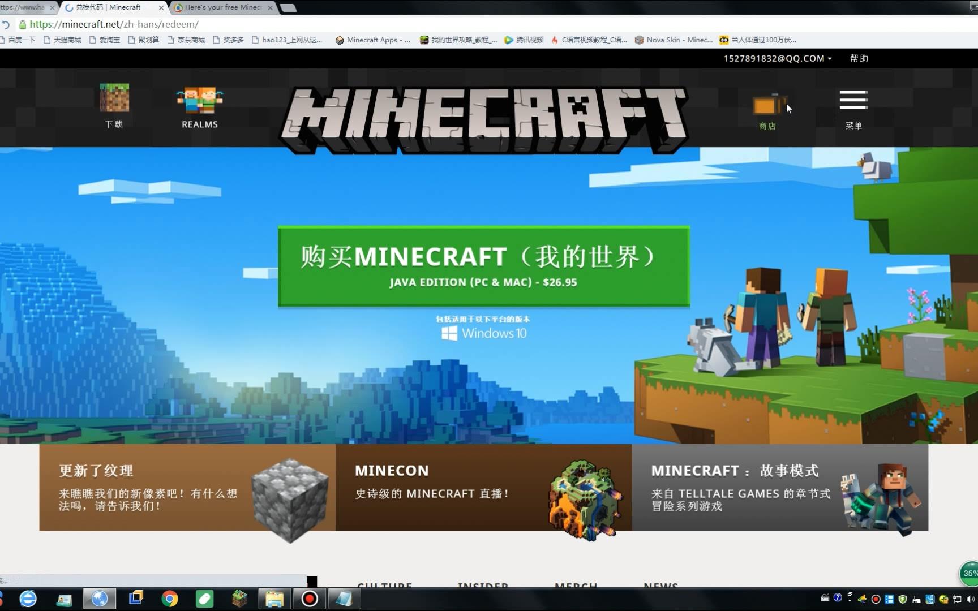Show hidden system tray icons
Image resolution: width=978 pixels, height=611 pixels.
click(x=850, y=600)
